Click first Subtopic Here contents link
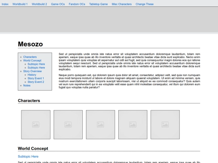This screenshot has height=163, width=218. click(x=36, y=64)
